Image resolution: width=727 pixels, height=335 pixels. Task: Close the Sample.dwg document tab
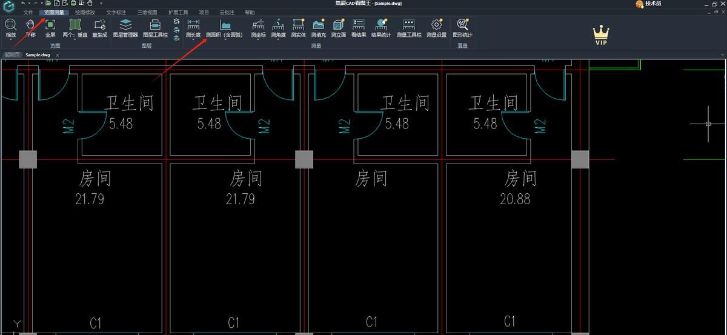coord(57,55)
